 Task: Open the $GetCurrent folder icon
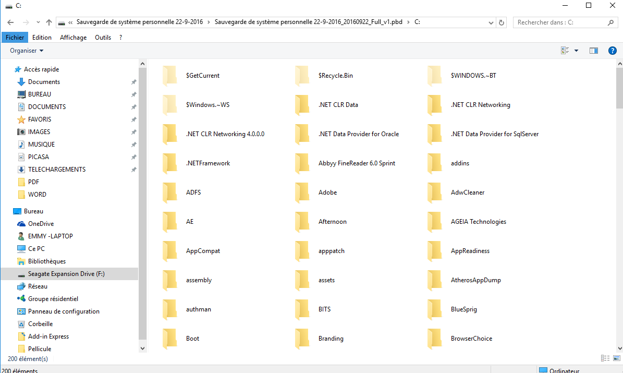pos(169,76)
